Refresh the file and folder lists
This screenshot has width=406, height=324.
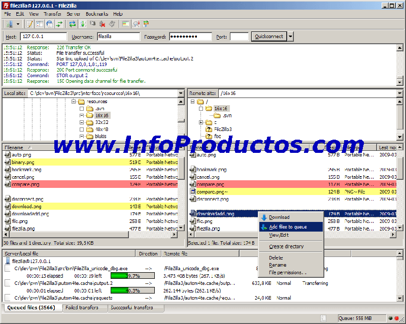[72, 24]
